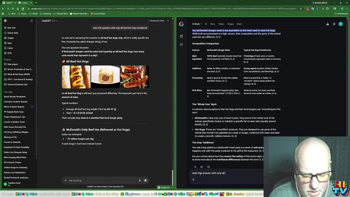
Task: Click plus icon below Google follow-up input
Action: (193, 179)
